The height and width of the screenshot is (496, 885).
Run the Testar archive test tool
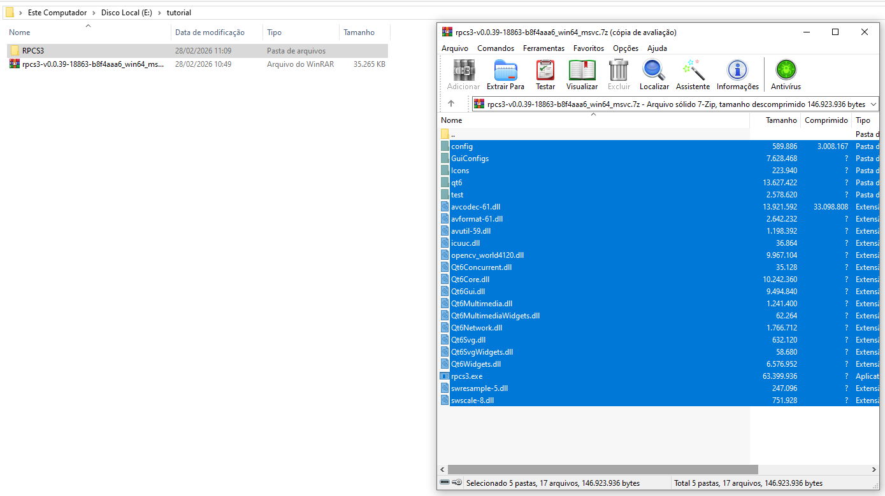pos(545,74)
